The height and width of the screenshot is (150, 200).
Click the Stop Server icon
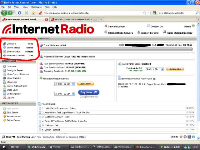4,112
